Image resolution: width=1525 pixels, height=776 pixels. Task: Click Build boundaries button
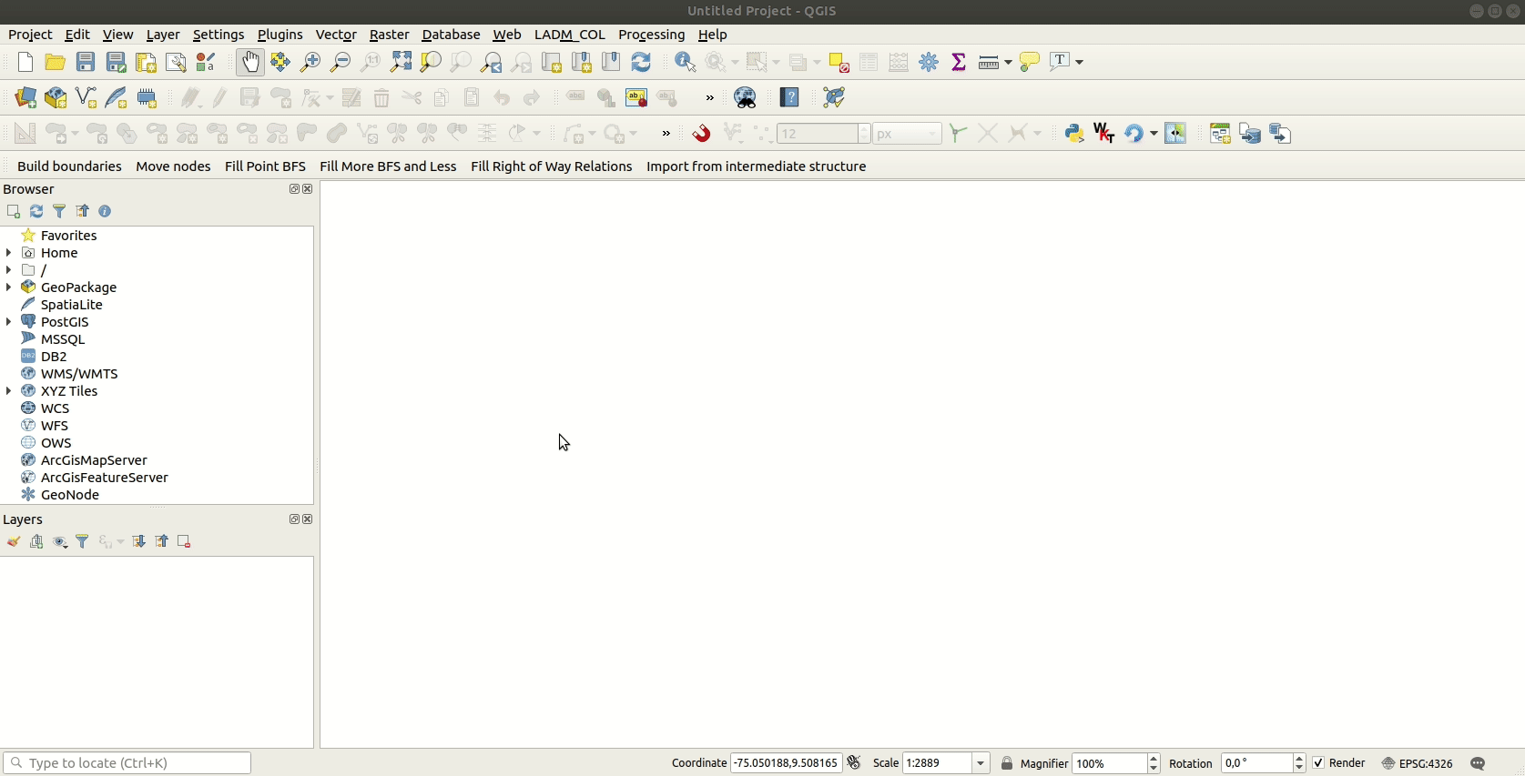click(x=69, y=166)
